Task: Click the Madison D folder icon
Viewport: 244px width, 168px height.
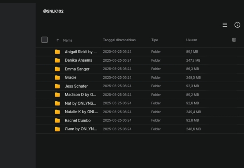Action: pos(57,95)
